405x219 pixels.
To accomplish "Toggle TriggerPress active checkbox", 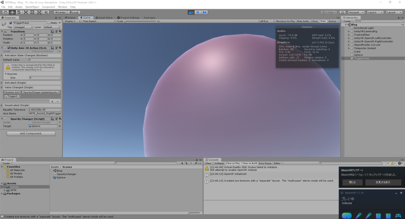I will click(11, 23).
